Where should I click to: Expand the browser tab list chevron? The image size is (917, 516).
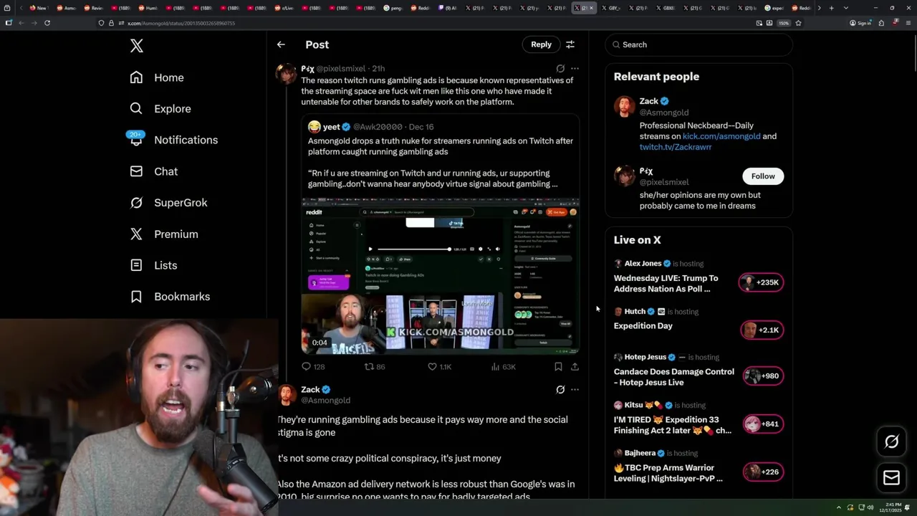click(846, 8)
